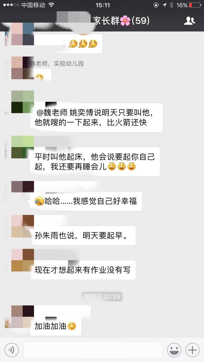Tap the Bluetooth icon in status bar
Image resolution: width=204 pixels, height=362 pixels.
pyautogui.click(x=171, y=5)
